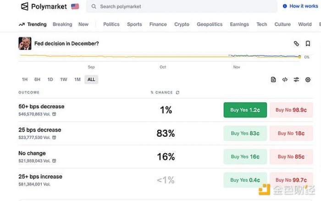Open the Trending category tab
The image size is (321, 201).
pyautogui.click(x=33, y=24)
